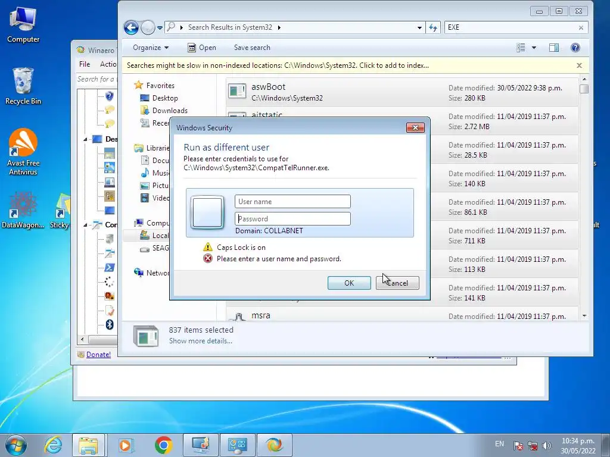Open the Computer desktop icon
This screenshot has height=457, width=610.
tap(23, 25)
